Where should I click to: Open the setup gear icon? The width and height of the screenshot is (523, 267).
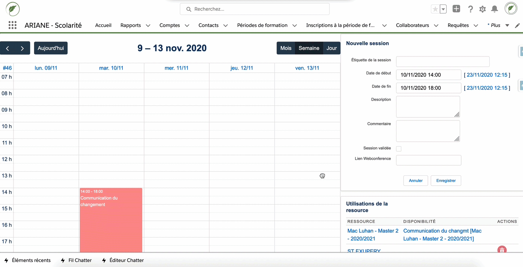coord(483,9)
